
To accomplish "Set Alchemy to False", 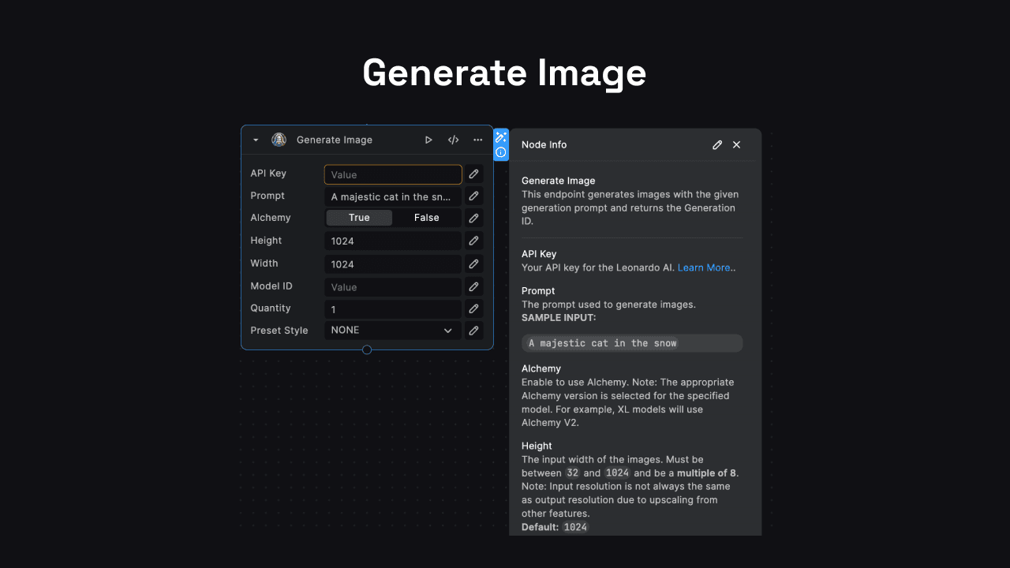I will [x=426, y=218].
